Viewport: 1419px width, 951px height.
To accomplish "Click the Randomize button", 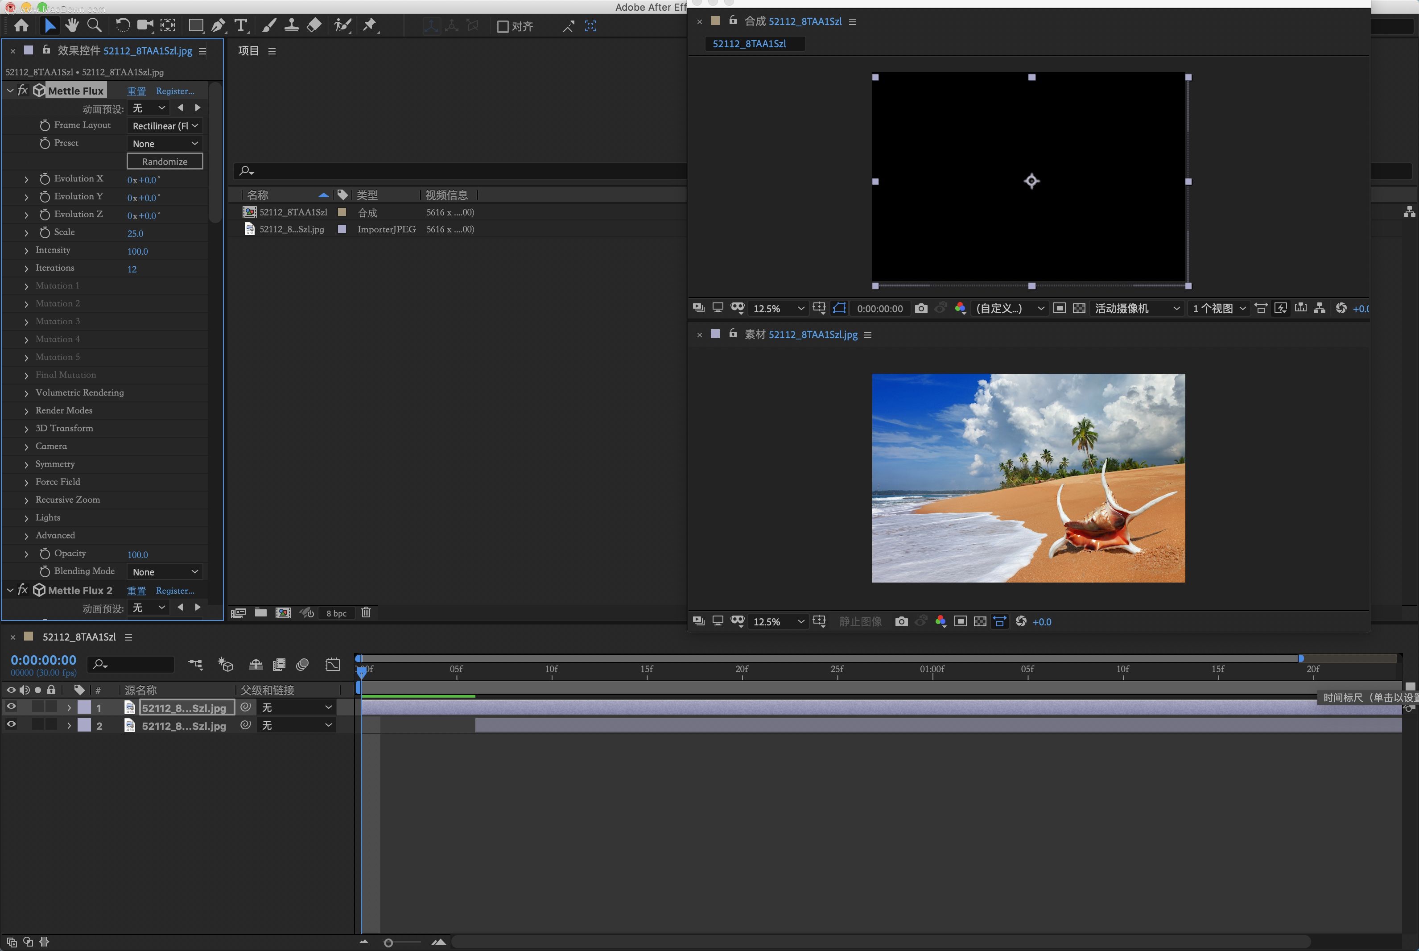I will pos(165,161).
